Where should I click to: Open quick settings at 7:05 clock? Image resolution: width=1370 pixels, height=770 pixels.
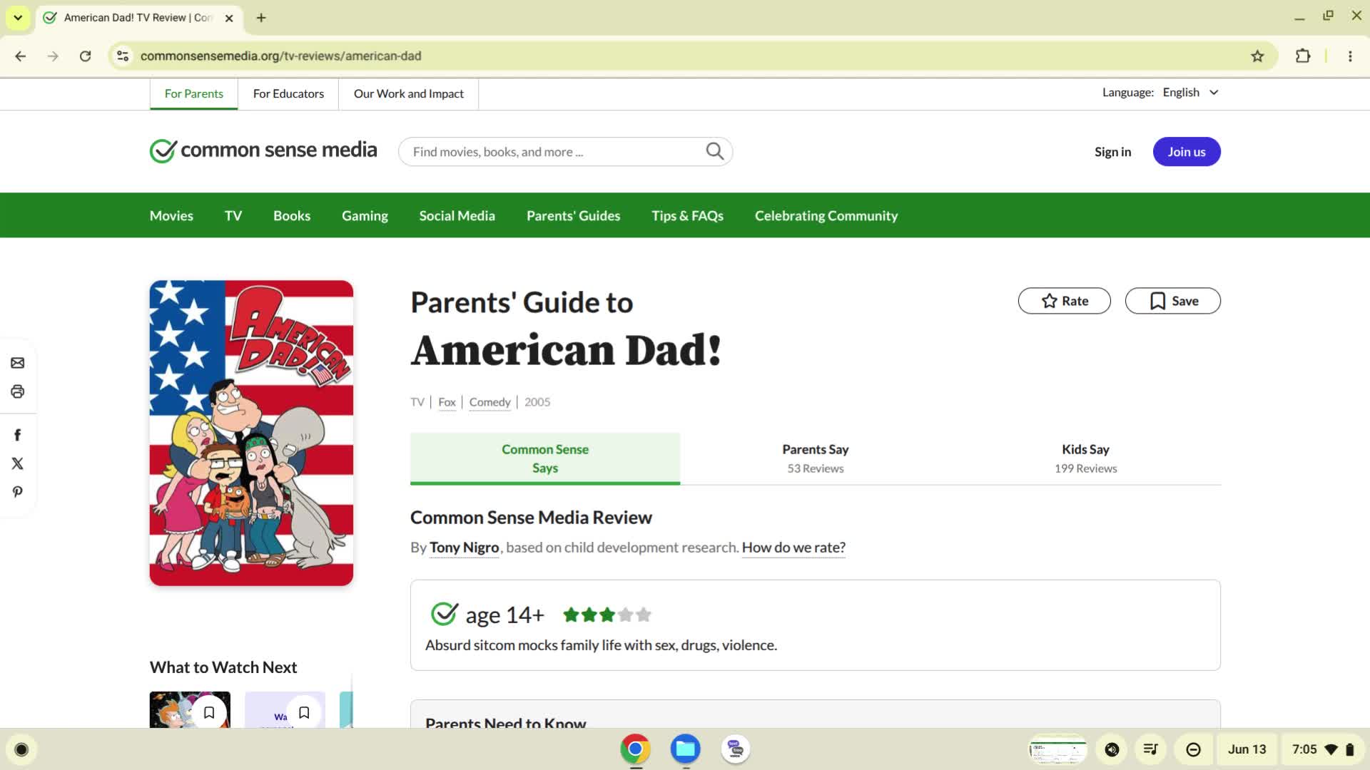pyautogui.click(x=1322, y=749)
